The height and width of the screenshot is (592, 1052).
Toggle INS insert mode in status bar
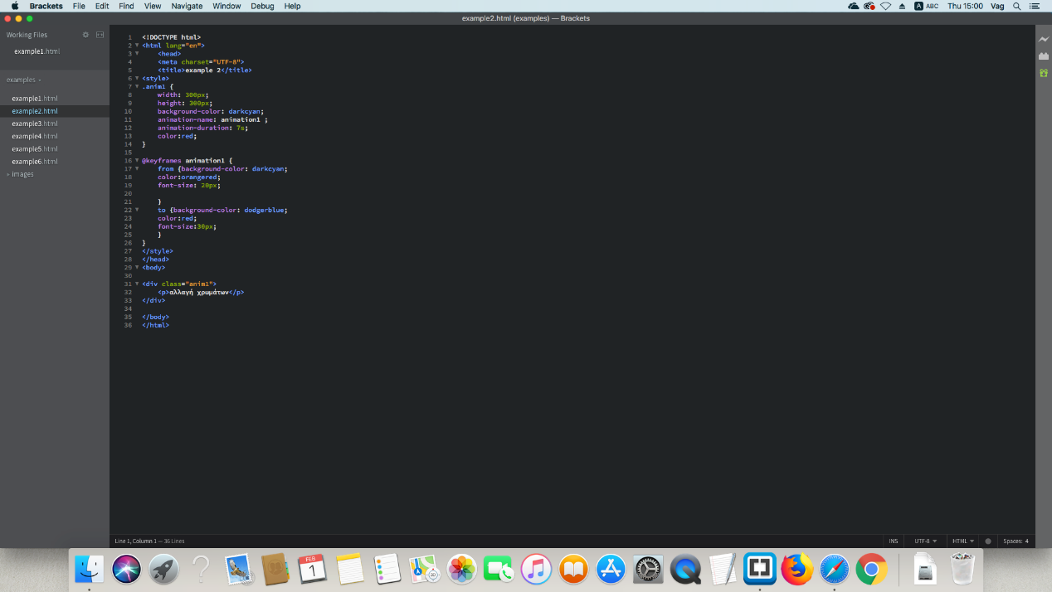(894, 541)
